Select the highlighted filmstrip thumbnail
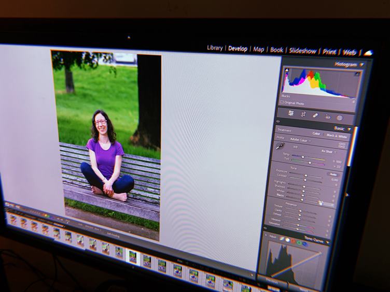 [132, 257]
